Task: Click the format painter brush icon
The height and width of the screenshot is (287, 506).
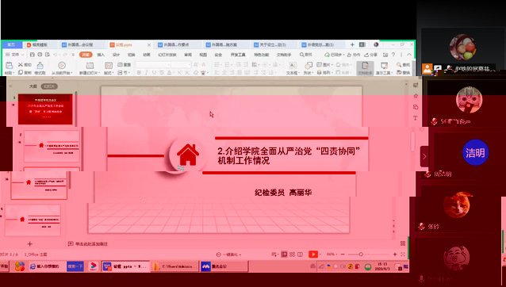Action: coord(40,66)
